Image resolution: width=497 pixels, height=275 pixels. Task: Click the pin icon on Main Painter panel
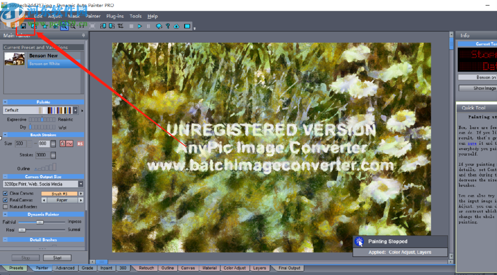tap(83, 35)
